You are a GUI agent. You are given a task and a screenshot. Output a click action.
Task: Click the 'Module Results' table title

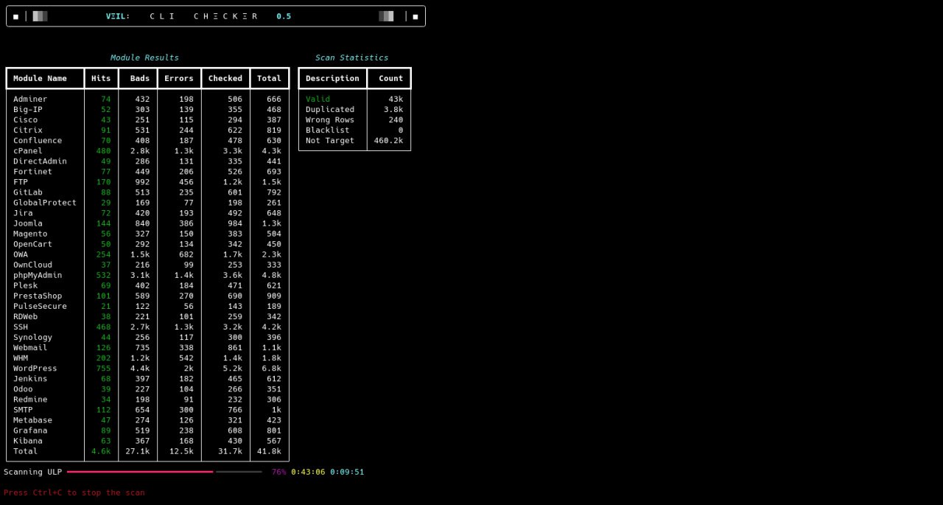click(x=144, y=58)
